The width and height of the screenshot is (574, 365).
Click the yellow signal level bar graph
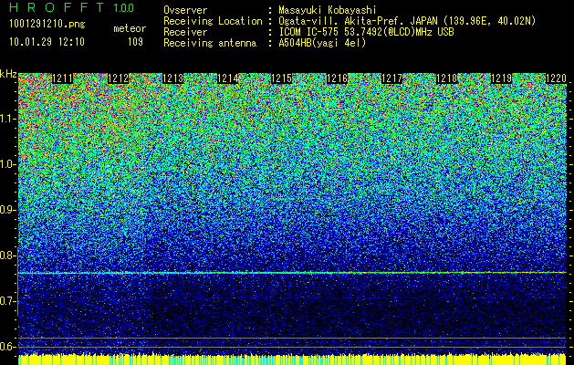(292, 360)
